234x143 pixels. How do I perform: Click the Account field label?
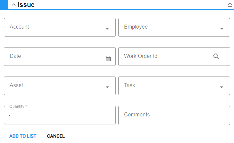[x=19, y=27]
